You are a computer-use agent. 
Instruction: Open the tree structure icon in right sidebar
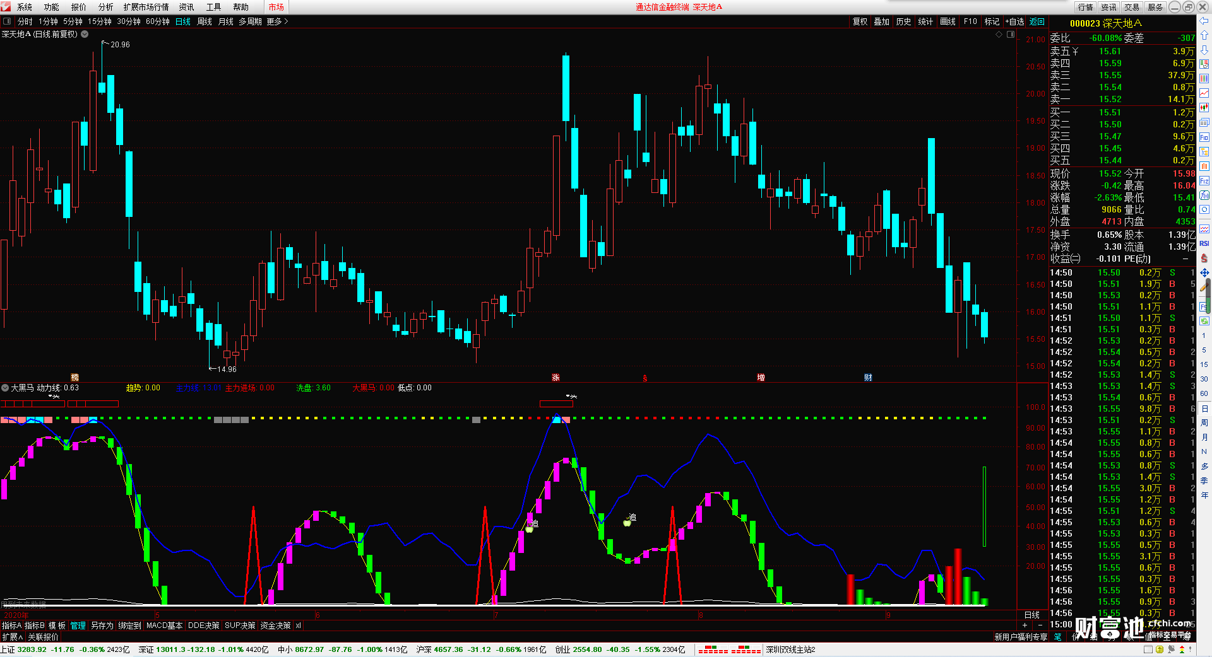pyautogui.click(x=1204, y=151)
